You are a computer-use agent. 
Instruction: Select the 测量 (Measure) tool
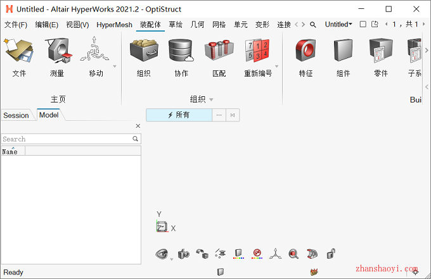click(57, 58)
